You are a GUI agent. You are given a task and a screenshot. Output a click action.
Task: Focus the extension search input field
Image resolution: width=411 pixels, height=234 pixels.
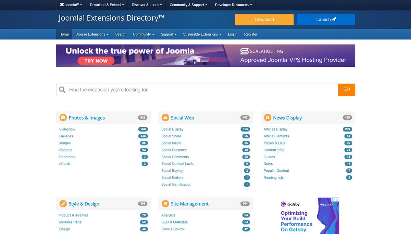point(197,90)
